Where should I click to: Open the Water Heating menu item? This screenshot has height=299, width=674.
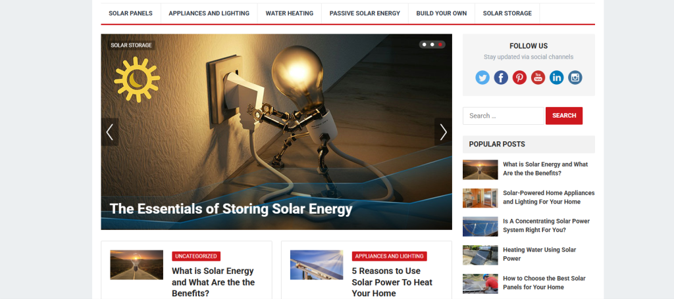tap(290, 13)
